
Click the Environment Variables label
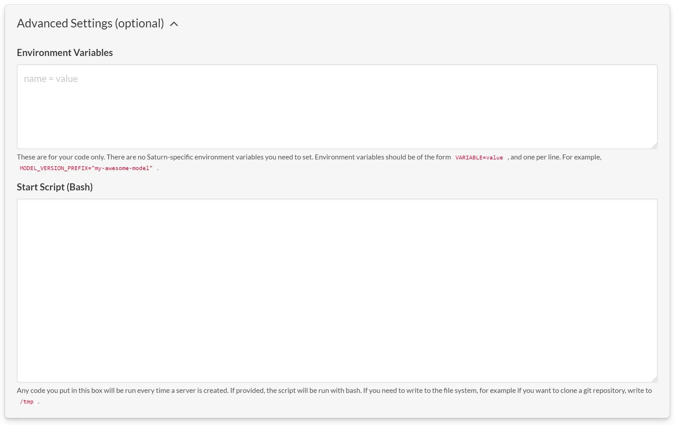tap(65, 53)
